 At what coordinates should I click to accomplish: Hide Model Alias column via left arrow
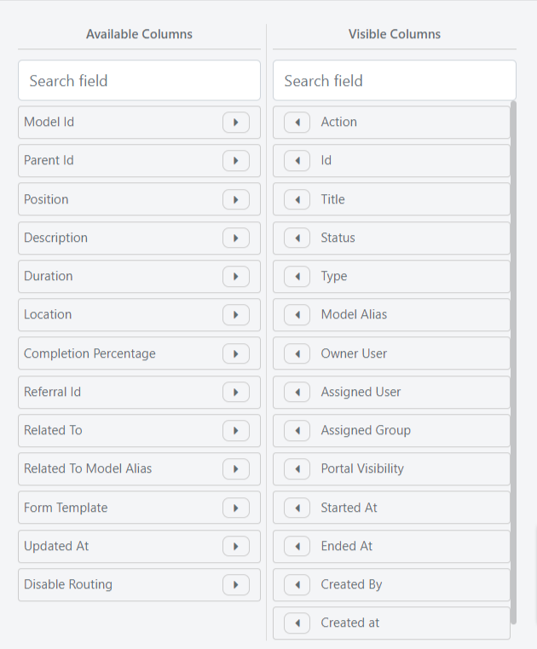click(x=297, y=315)
